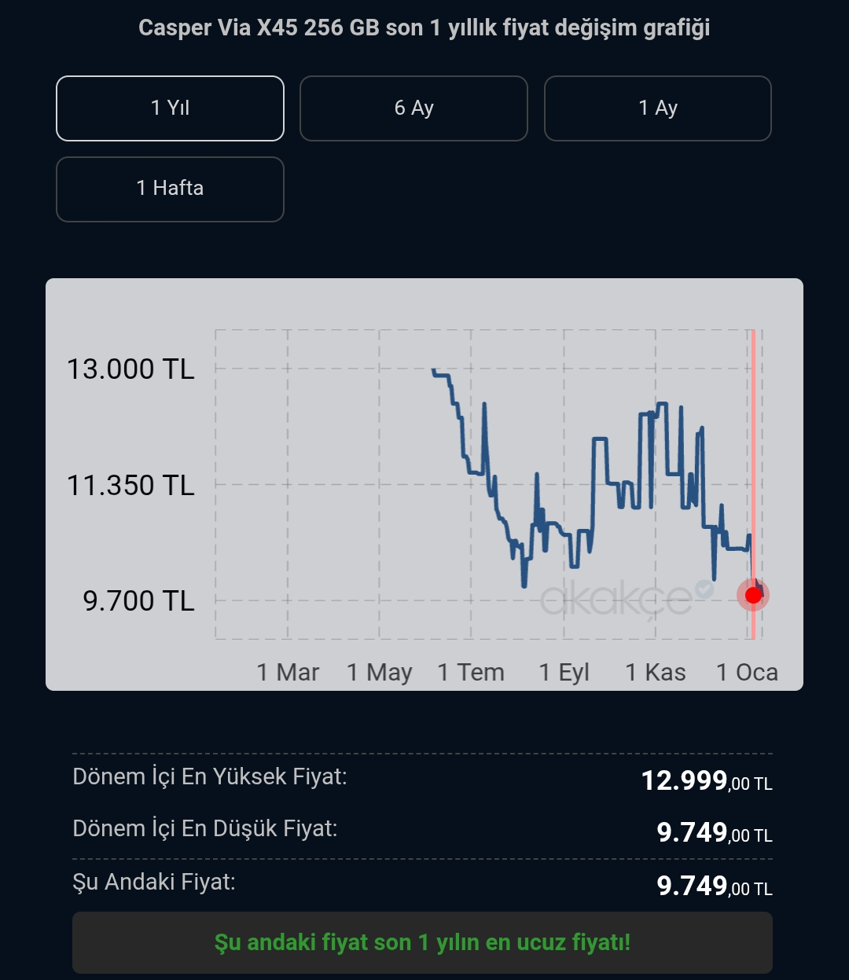Select the 1 Yıl time range

coord(170,108)
